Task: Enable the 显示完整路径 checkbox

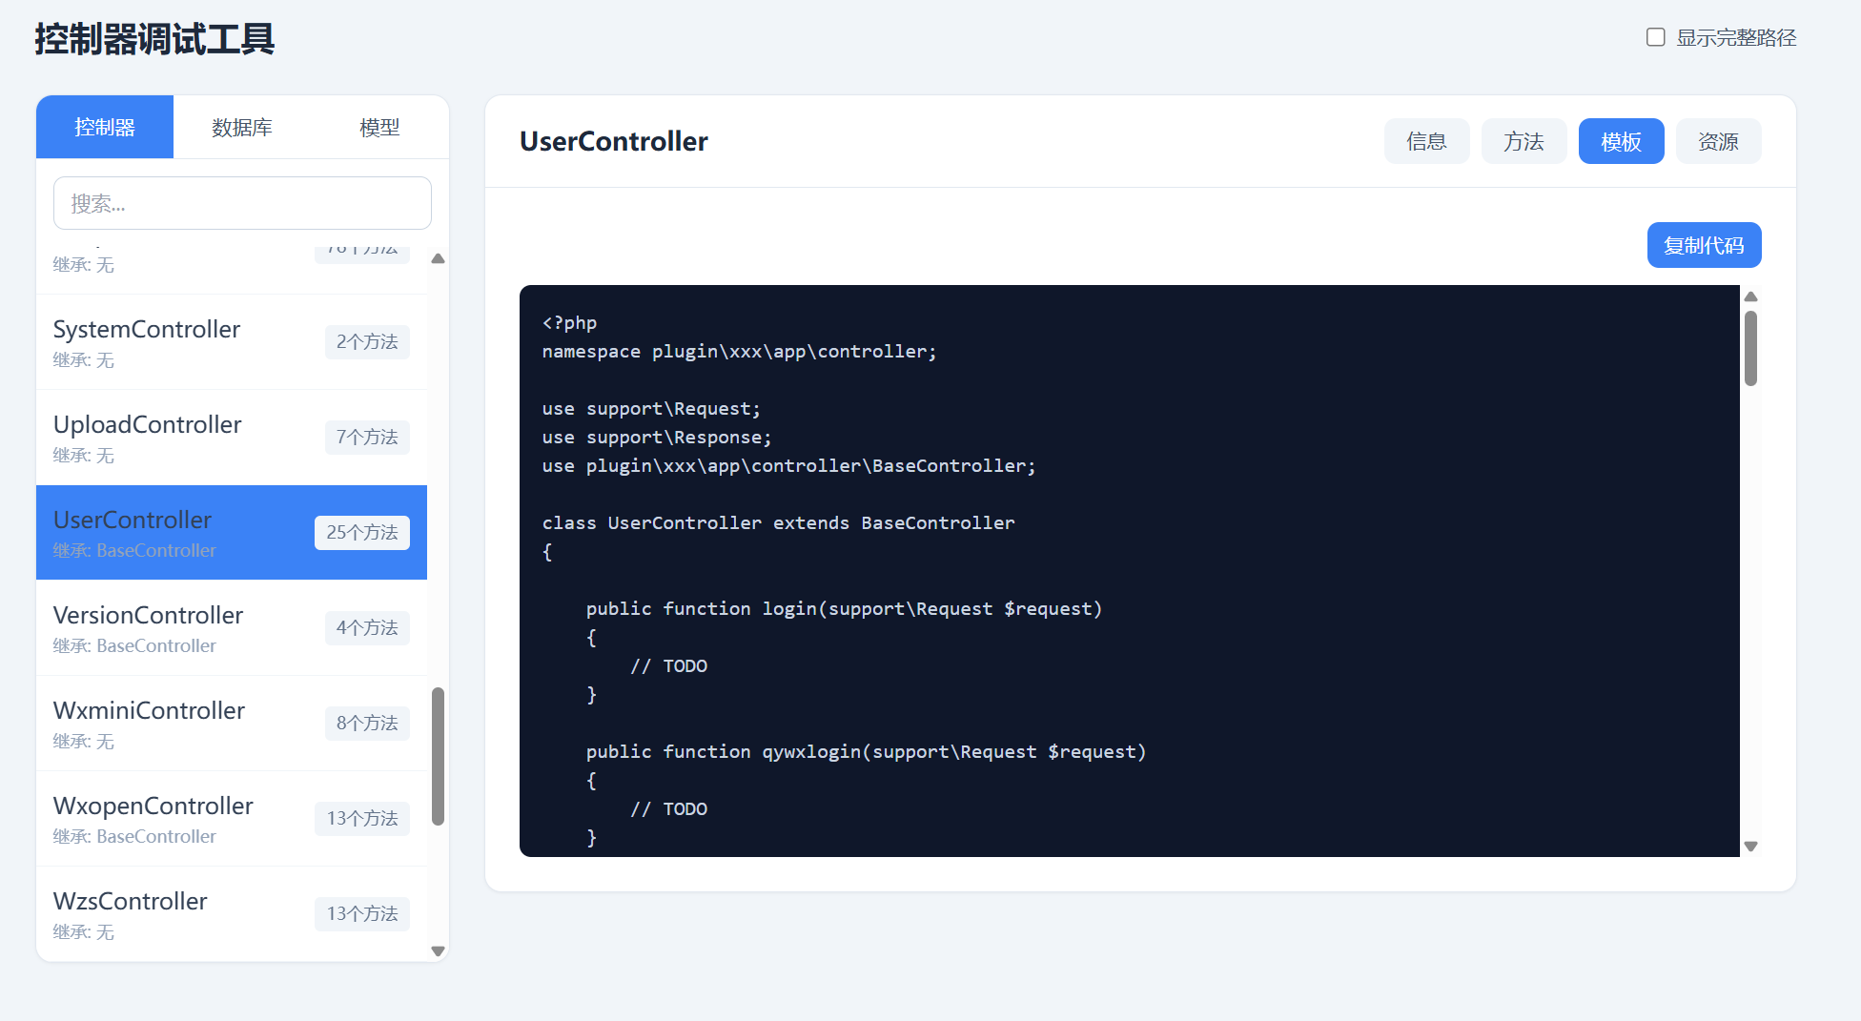Action: (x=1656, y=37)
